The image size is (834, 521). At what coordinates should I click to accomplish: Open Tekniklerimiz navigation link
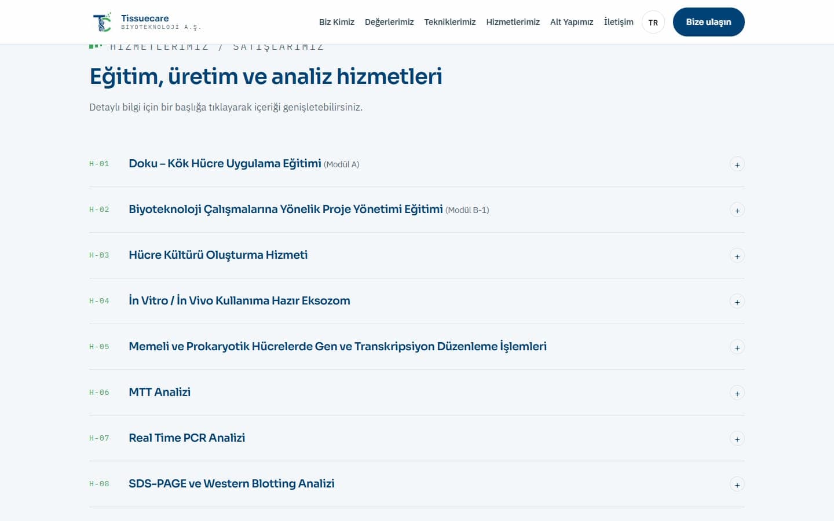450,22
